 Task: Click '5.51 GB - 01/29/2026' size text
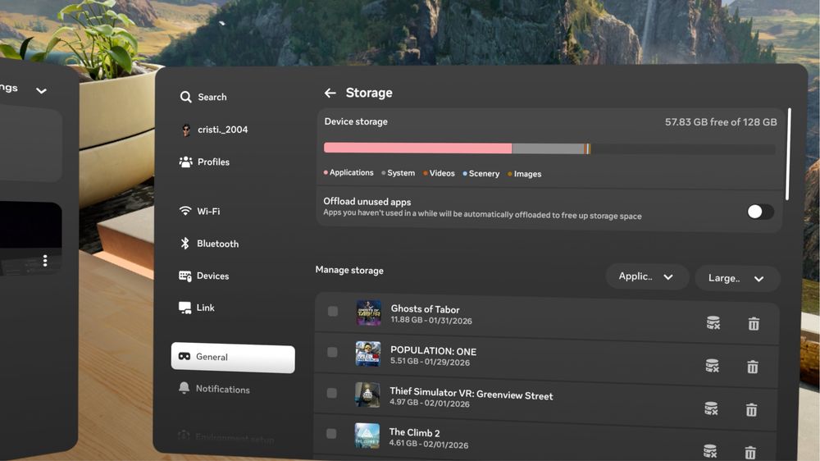click(430, 362)
